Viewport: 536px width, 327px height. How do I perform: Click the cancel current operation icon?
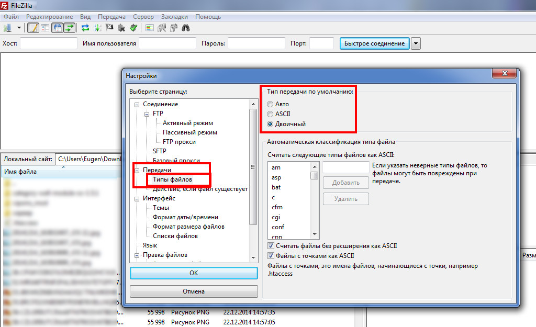[109, 28]
